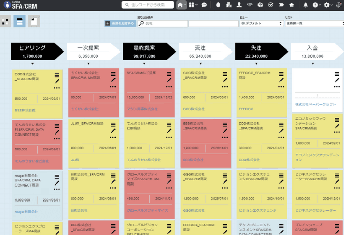Click the GENIEE SFA/CRM logo
344x235 pixels.
20,5
